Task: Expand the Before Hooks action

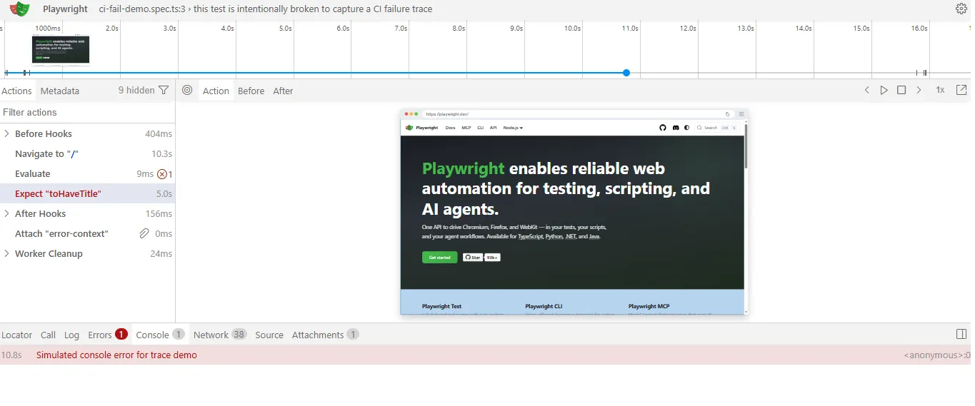Action: pos(6,134)
